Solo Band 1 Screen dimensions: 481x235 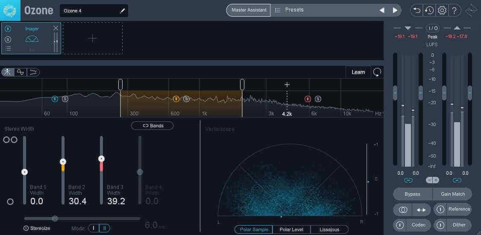pos(65,99)
